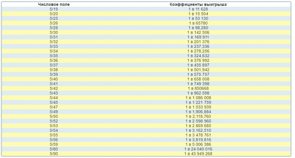This screenshot has width=295, height=158.
Task: Select the value '1 в 15 504'
Action: click(x=198, y=14)
